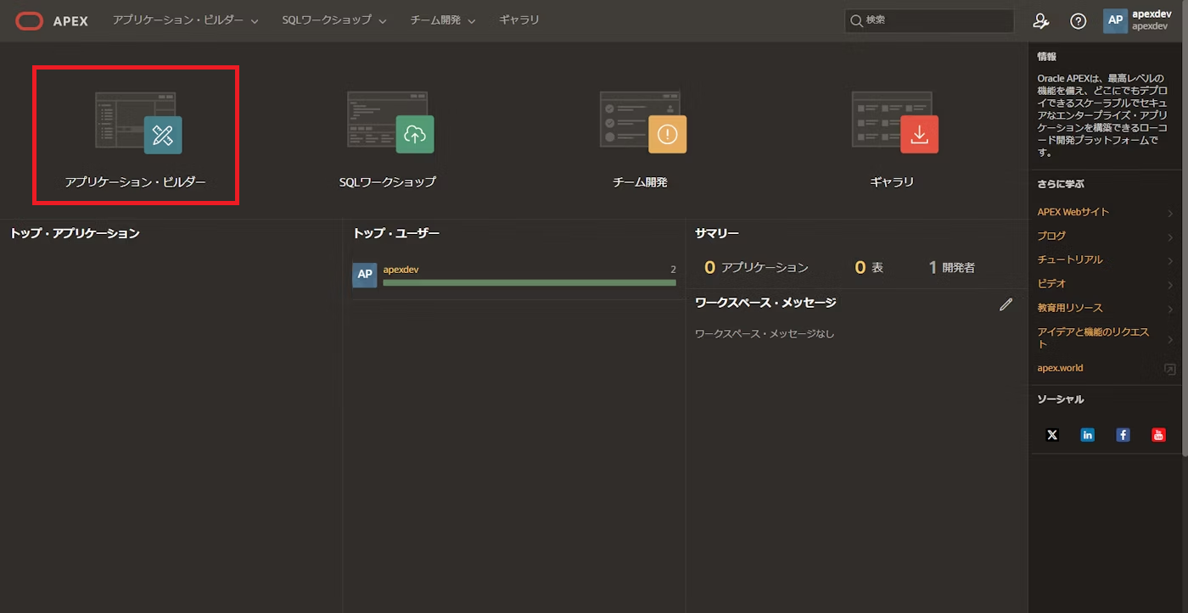Open the ビデオ link
The height and width of the screenshot is (613, 1188).
tap(1051, 283)
